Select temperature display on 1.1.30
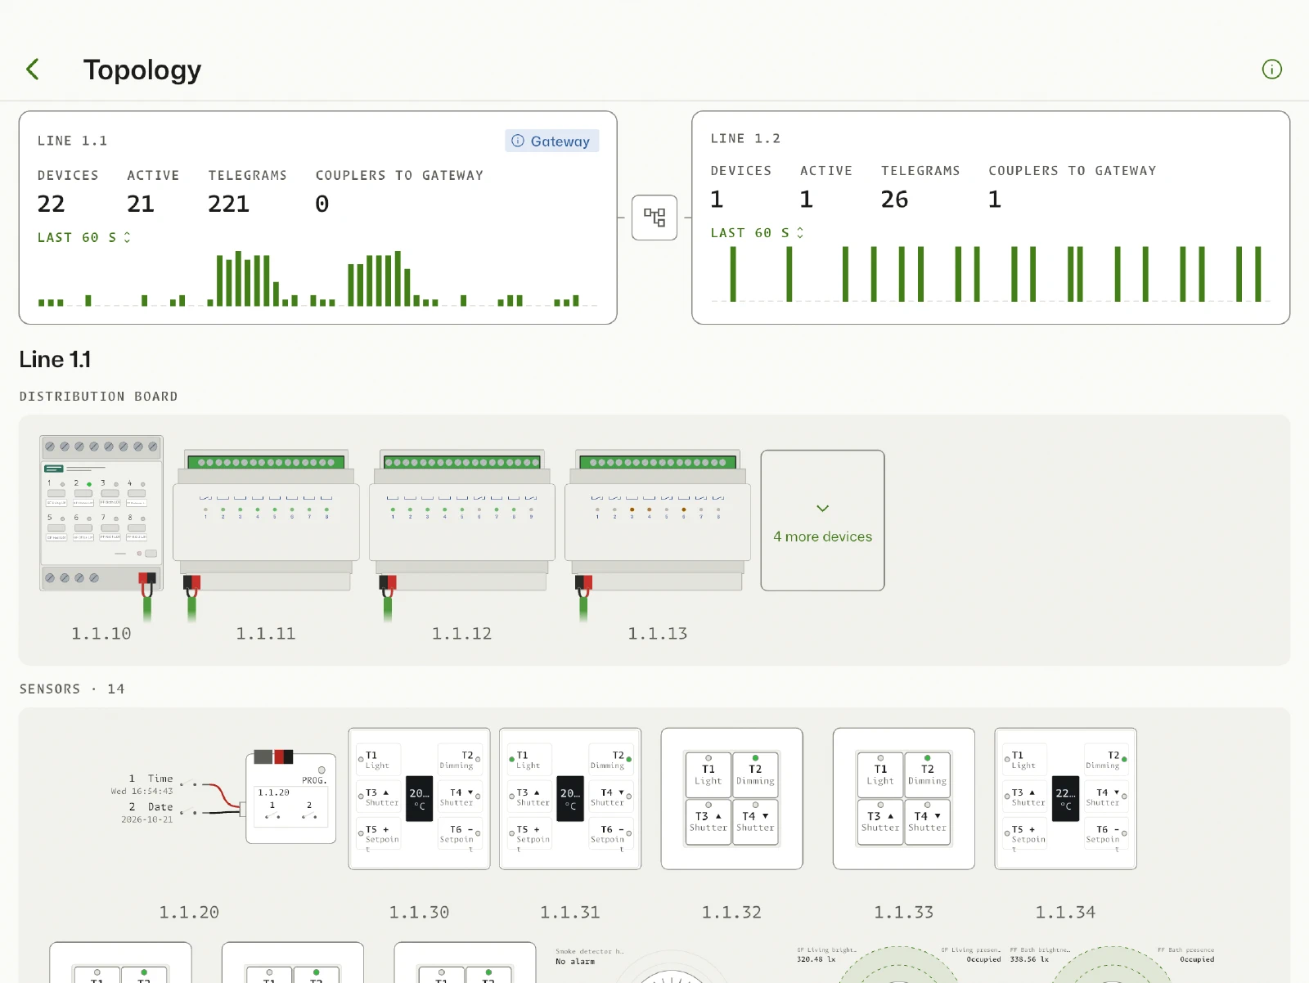 (x=419, y=798)
